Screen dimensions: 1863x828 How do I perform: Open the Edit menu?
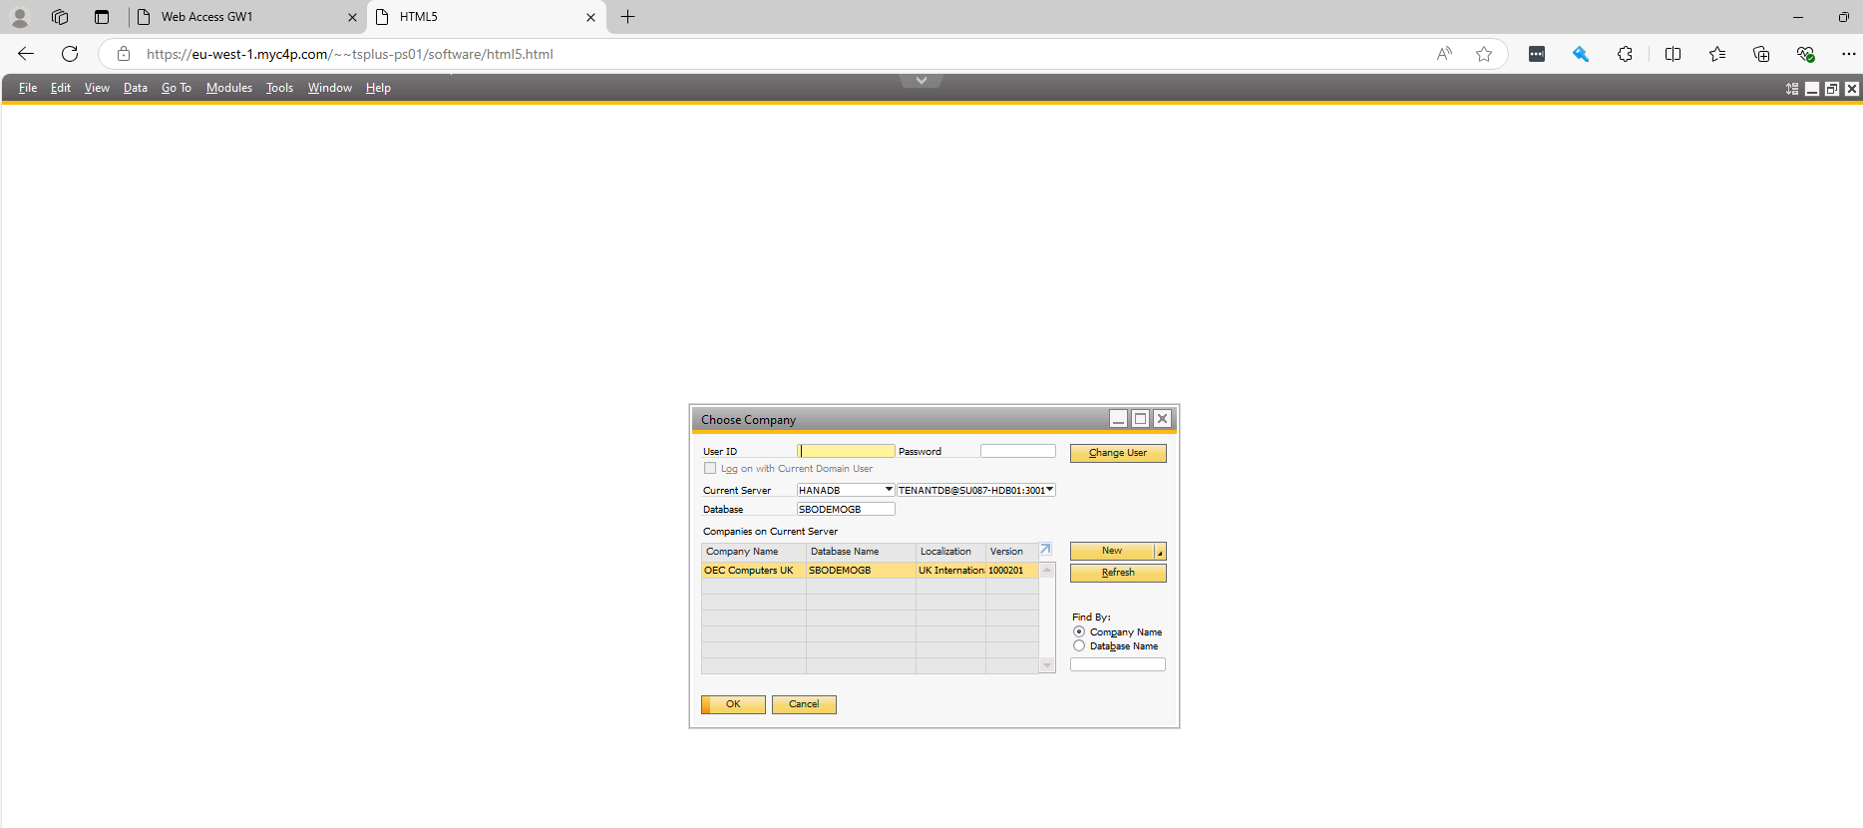(x=61, y=88)
